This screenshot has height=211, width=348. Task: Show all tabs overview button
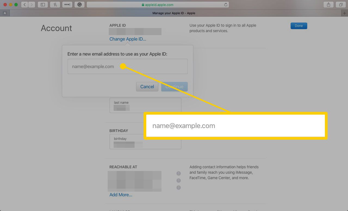click(x=341, y=5)
